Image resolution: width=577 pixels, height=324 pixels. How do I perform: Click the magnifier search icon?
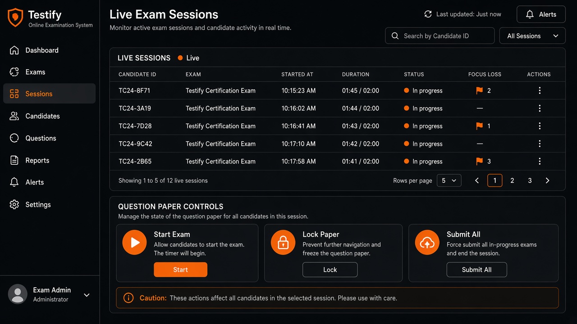coord(395,36)
